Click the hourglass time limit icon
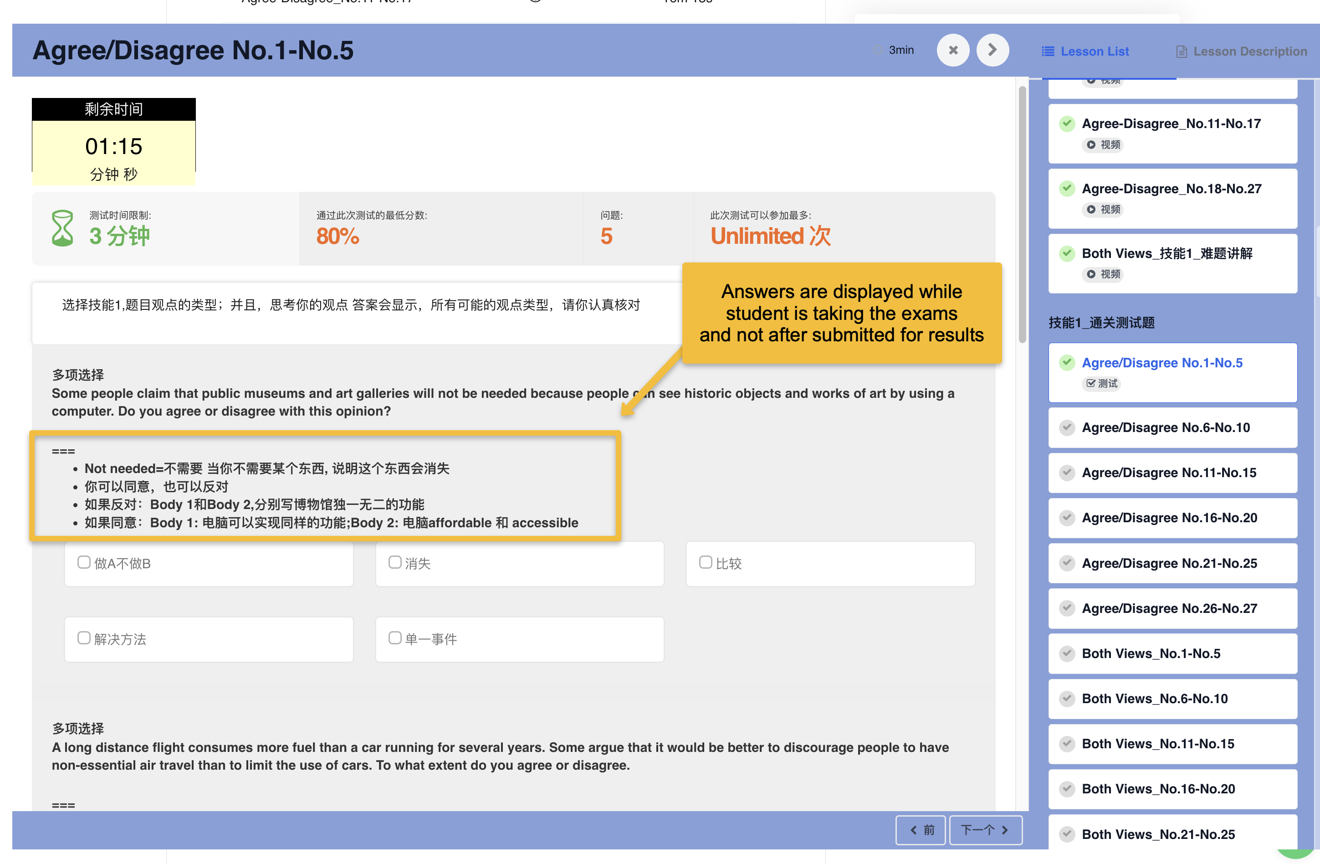 click(62, 228)
